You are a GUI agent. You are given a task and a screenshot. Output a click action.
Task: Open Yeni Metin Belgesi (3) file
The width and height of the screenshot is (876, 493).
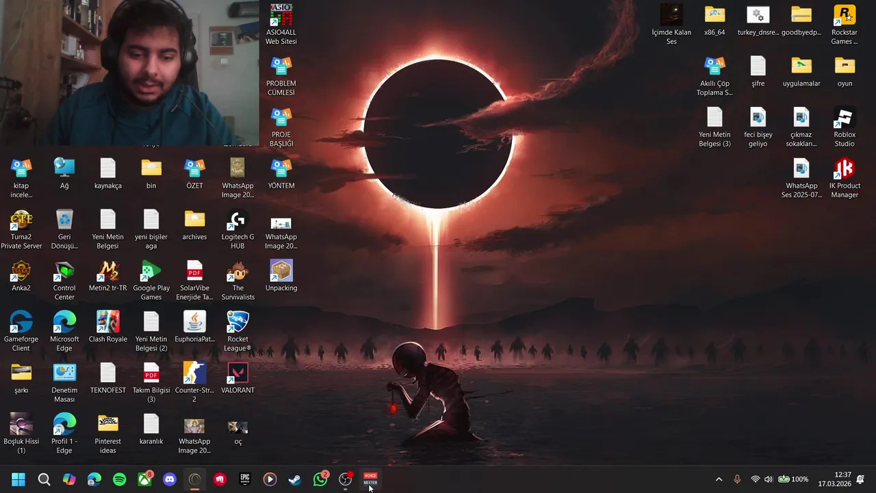click(x=714, y=127)
